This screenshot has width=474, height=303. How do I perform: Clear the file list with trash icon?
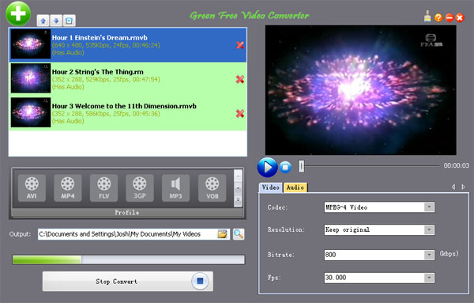(x=70, y=21)
